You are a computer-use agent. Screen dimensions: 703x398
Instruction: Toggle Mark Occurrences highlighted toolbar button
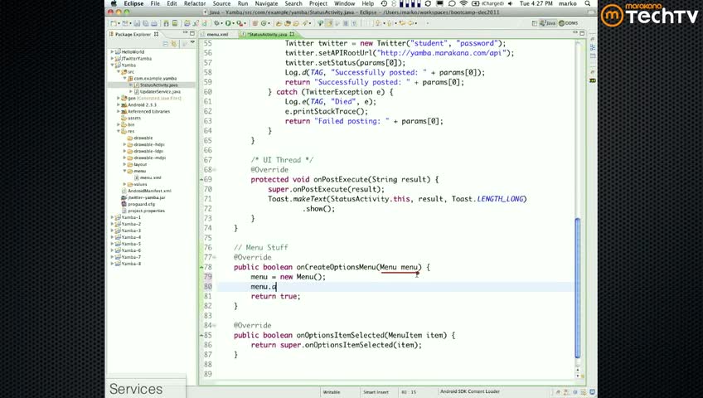click(x=329, y=23)
